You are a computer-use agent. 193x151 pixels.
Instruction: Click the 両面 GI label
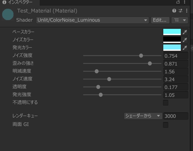point(21,124)
